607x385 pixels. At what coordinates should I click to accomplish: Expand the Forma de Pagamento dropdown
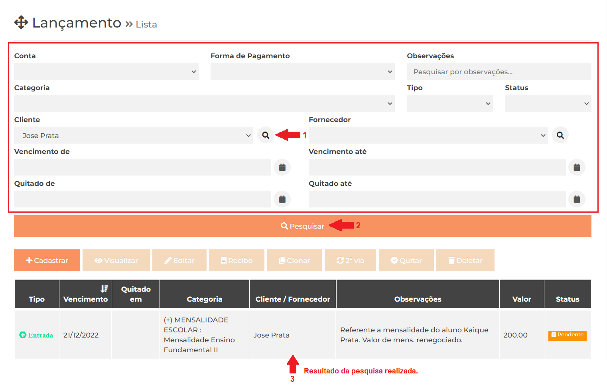[303, 71]
